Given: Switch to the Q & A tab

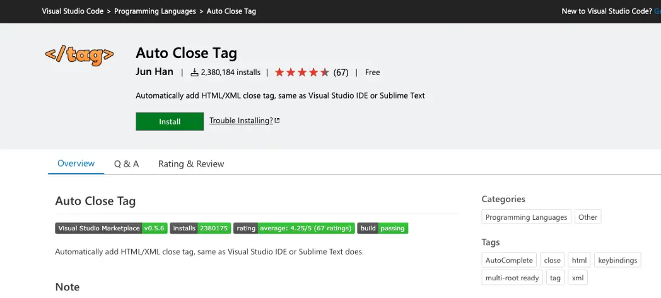Looking at the screenshot, I should click(127, 164).
